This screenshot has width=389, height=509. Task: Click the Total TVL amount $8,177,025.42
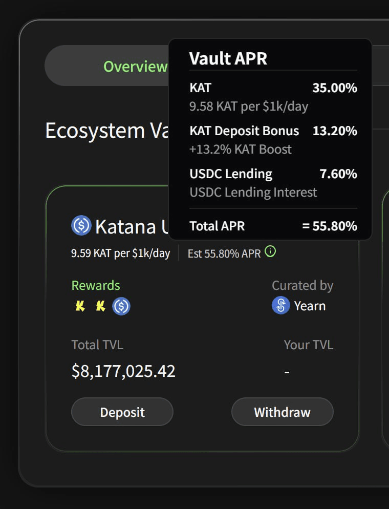[123, 371]
